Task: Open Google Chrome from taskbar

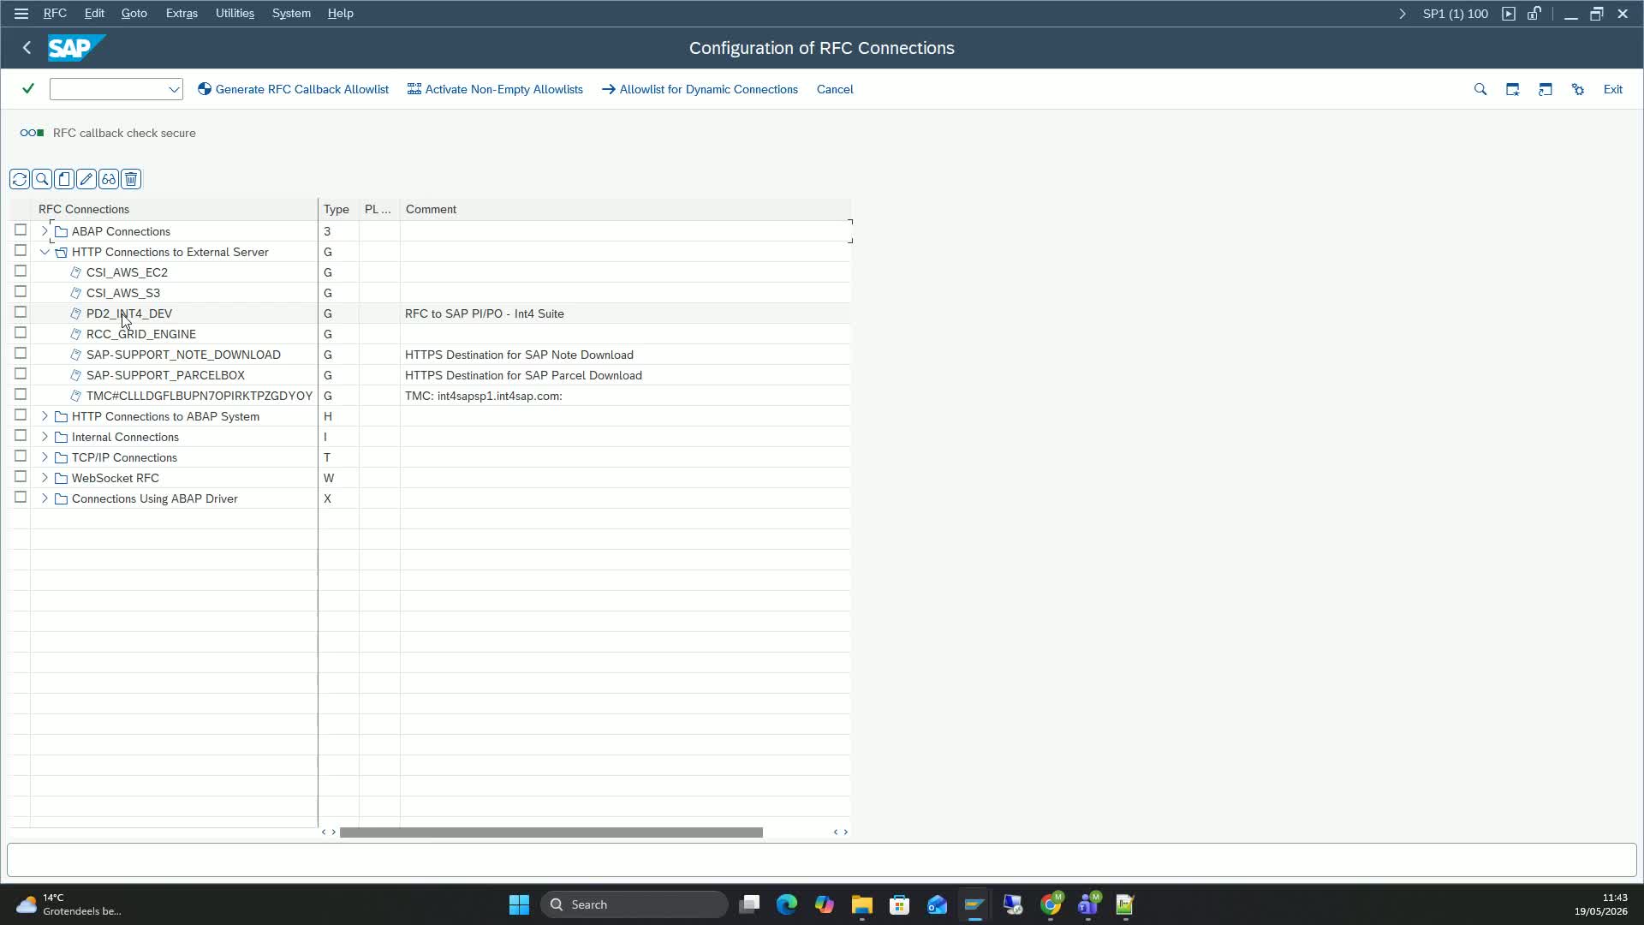Action: click(1051, 904)
